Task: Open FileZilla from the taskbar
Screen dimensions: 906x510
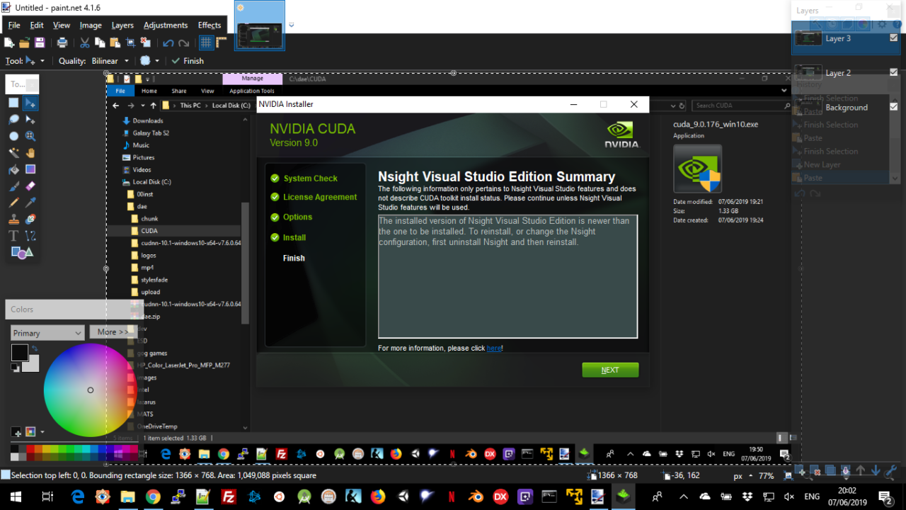Action: pos(229,497)
